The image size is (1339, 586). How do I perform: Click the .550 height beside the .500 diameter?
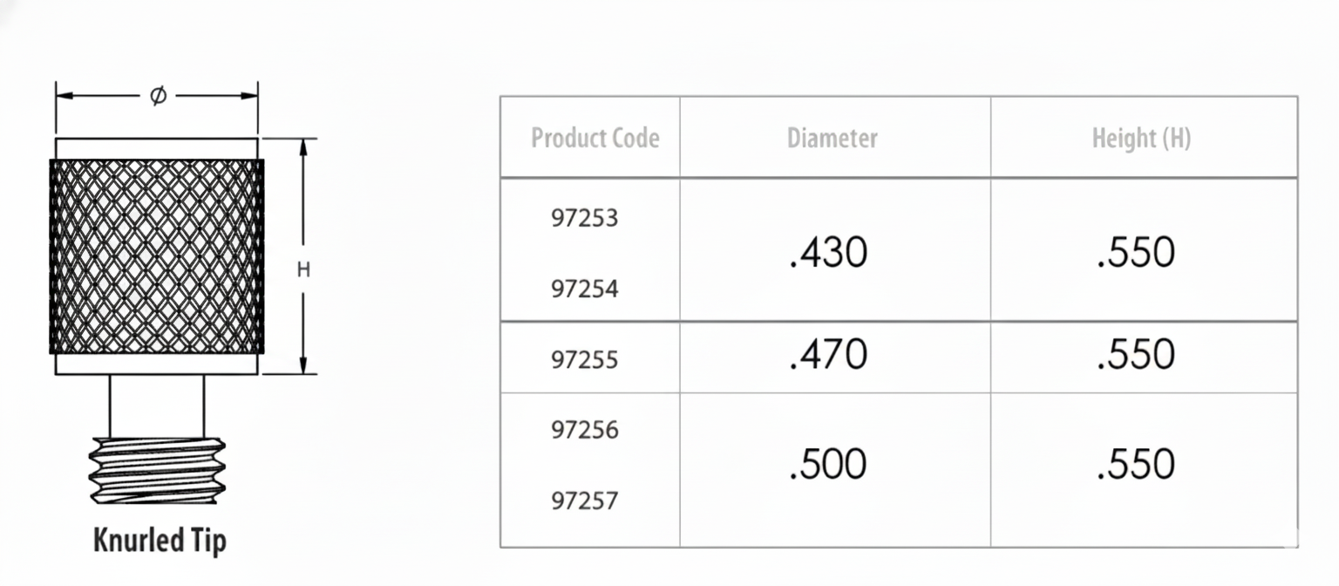(x=1137, y=464)
